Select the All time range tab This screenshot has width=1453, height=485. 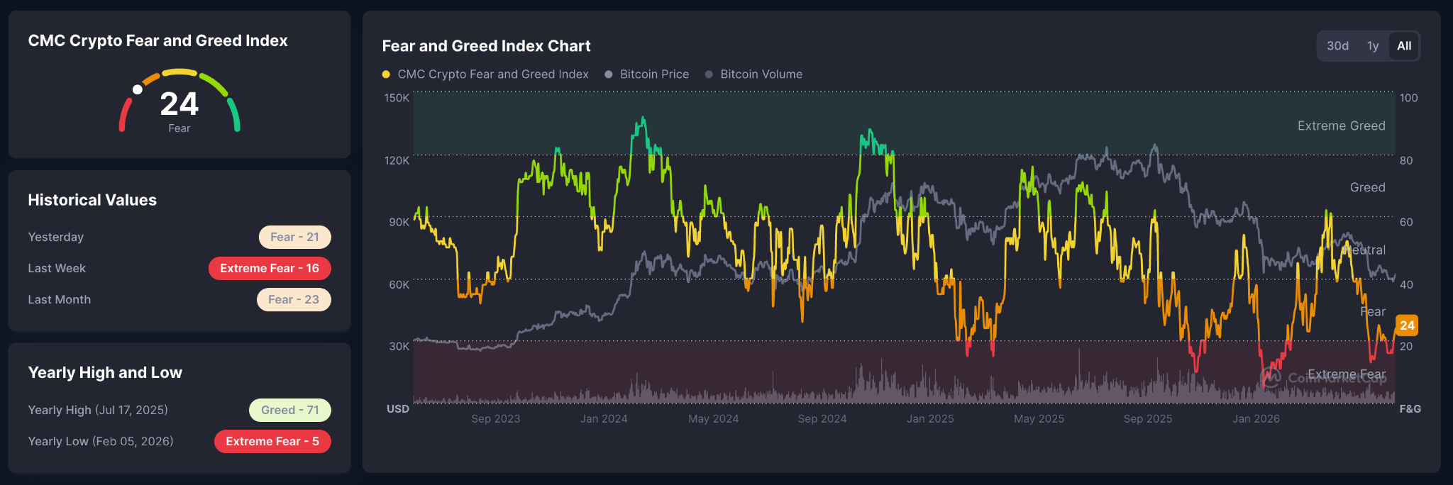pyautogui.click(x=1404, y=46)
